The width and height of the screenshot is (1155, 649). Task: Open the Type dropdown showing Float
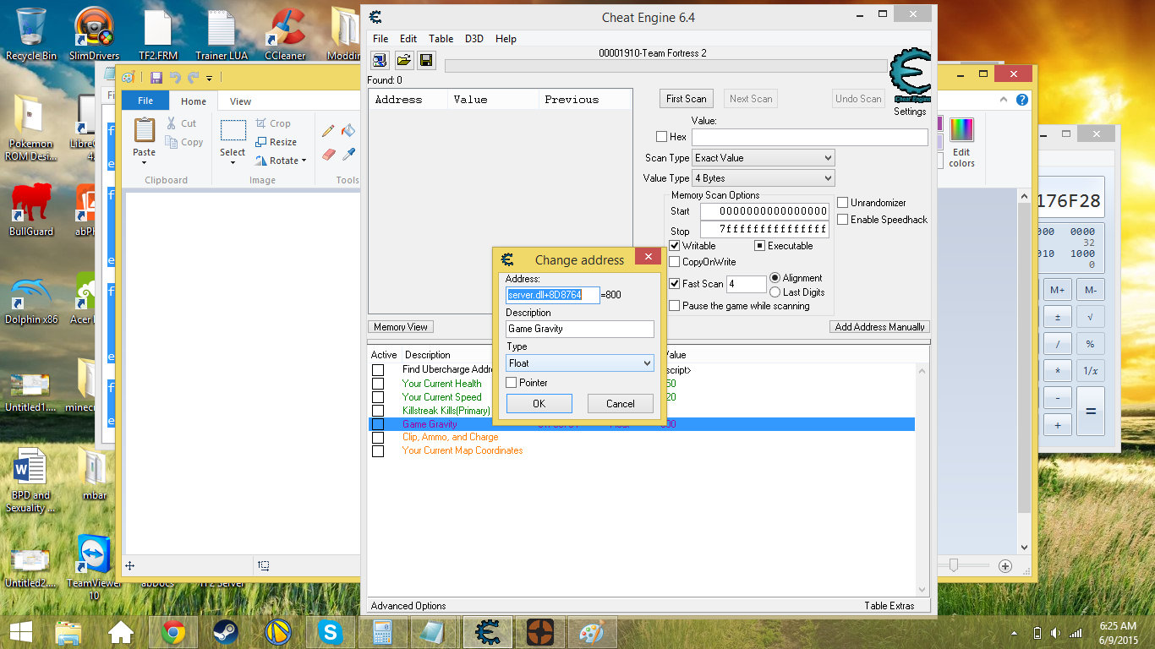(579, 363)
